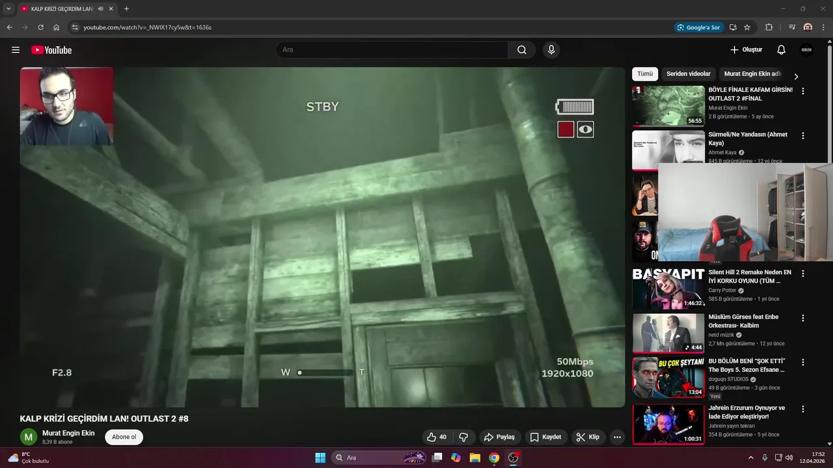Open the Chrome extensions puzzle icon
Viewport: 833px width, 468px height.
[769, 27]
